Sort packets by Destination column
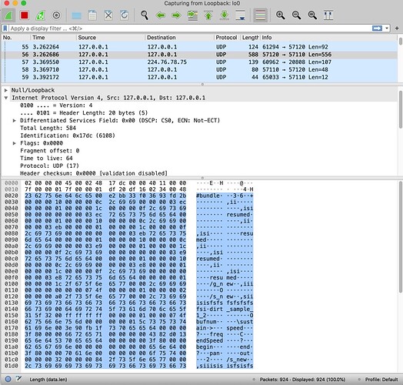Screen dimensions: 403x385 tap(179, 38)
